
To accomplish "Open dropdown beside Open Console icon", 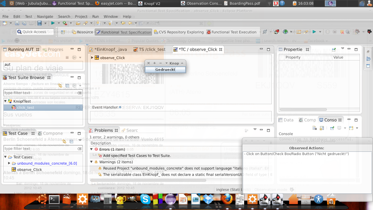I will 357,128.
